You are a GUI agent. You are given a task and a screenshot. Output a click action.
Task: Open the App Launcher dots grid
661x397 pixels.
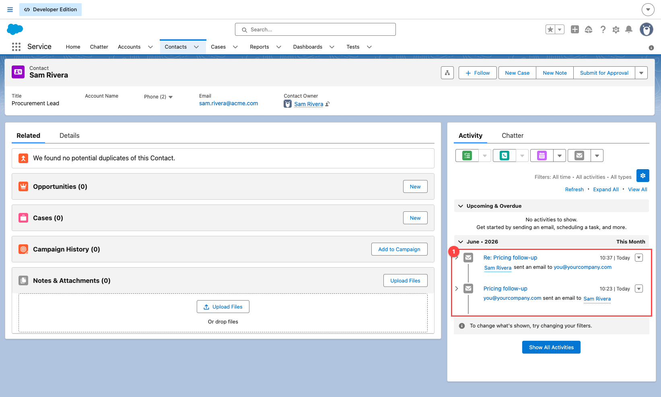[16, 47]
